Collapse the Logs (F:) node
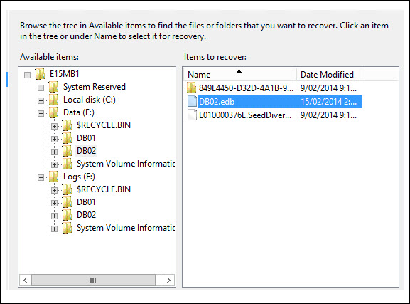410x304 pixels. coord(41,178)
